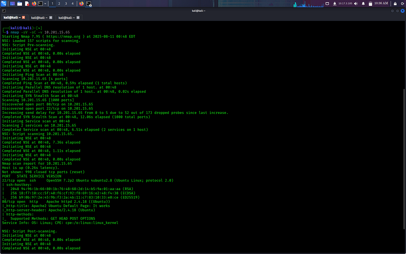The image size is (406, 254).
Task: Switch to workspace 3
Action: point(66,4)
